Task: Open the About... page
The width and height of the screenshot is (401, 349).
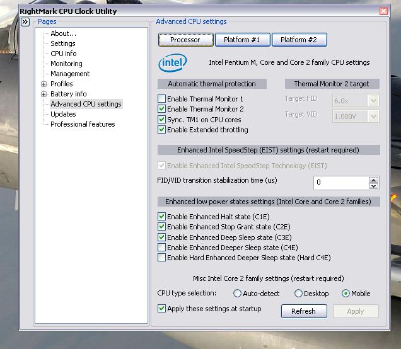Action: pos(64,33)
